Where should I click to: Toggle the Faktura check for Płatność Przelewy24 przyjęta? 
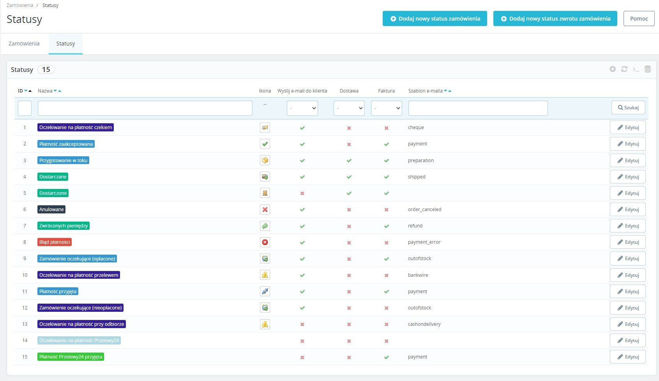pos(387,357)
